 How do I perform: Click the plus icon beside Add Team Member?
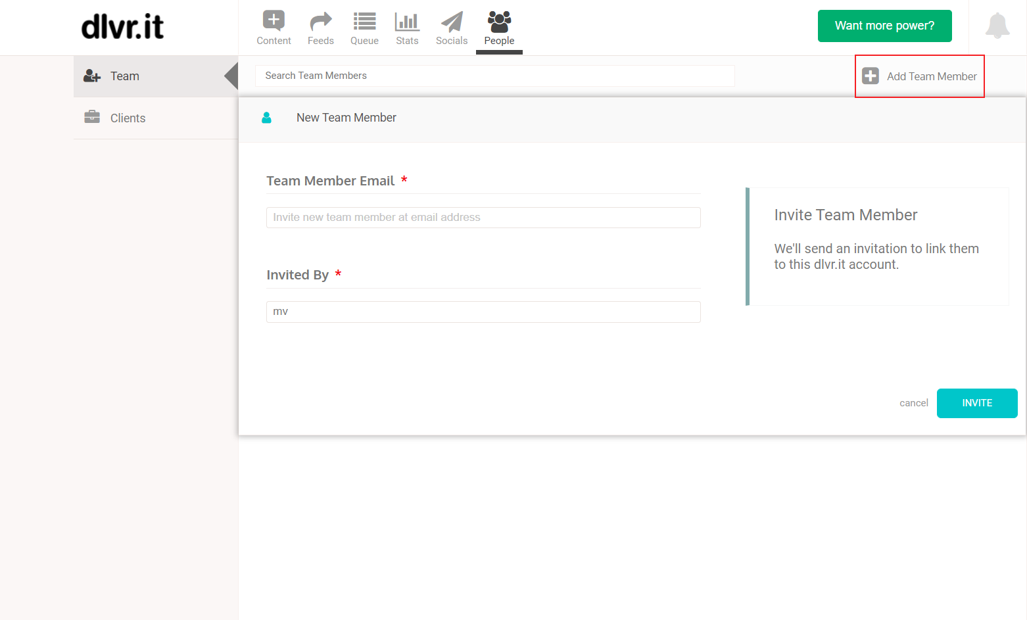coord(871,76)
